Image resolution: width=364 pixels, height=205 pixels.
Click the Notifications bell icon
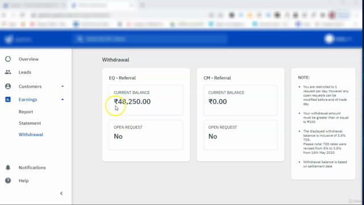point(8,167)
